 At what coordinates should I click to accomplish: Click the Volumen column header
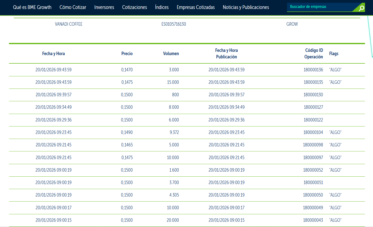click(x=171, y=54)
